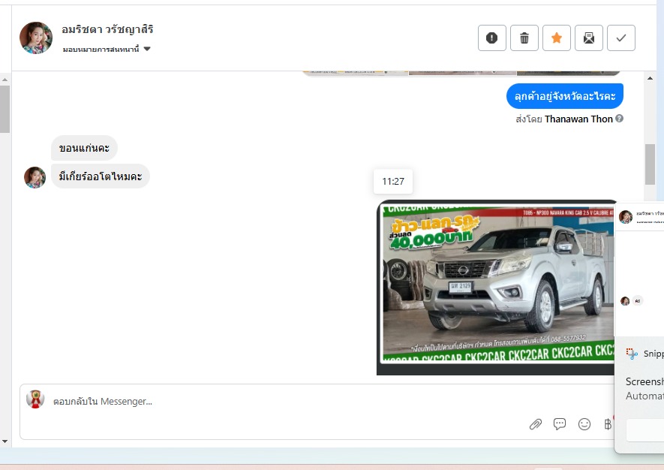
Task: Click page avatar in reply box
Action: [35, 399]
